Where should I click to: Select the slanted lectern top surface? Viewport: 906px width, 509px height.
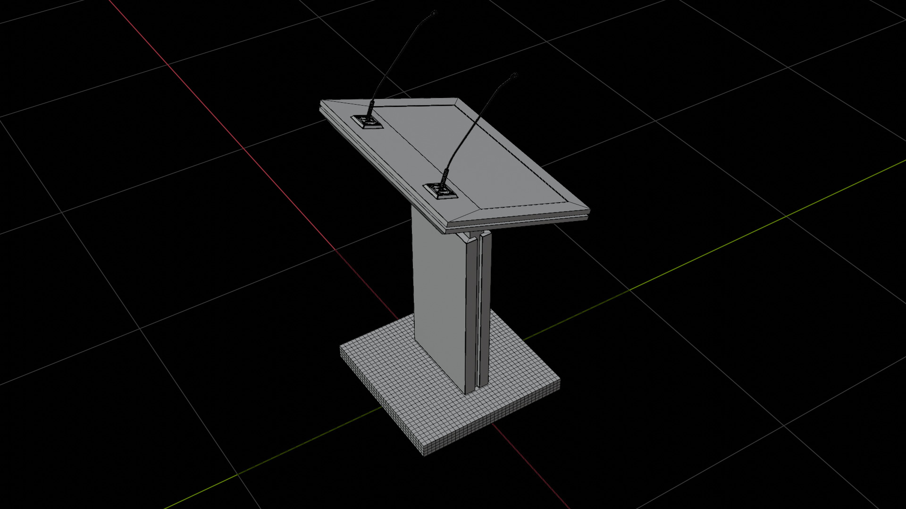coord(472,156)
